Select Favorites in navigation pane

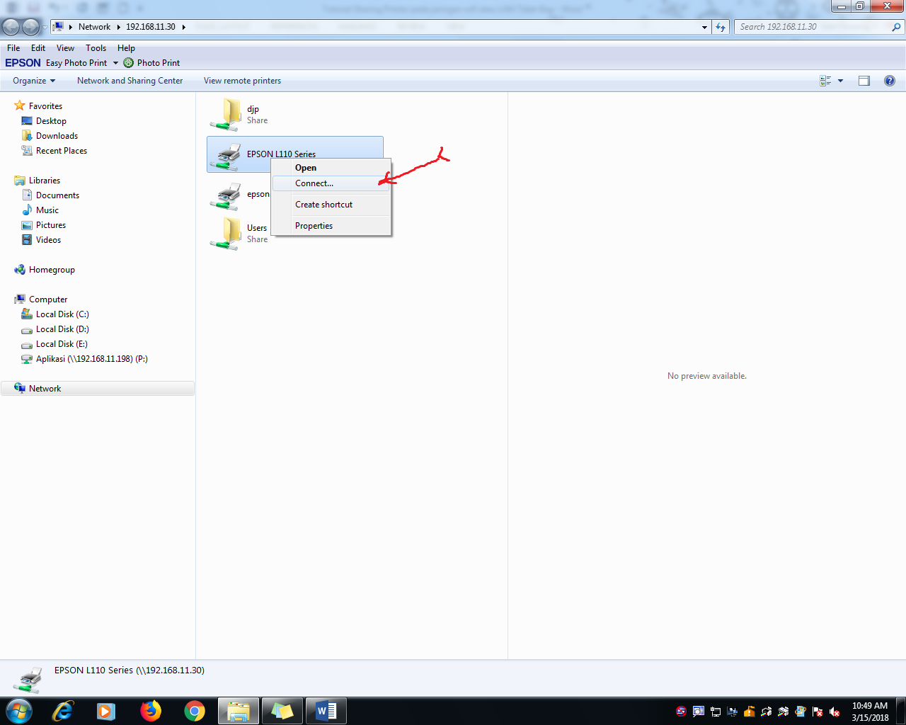tap(45, 106)
